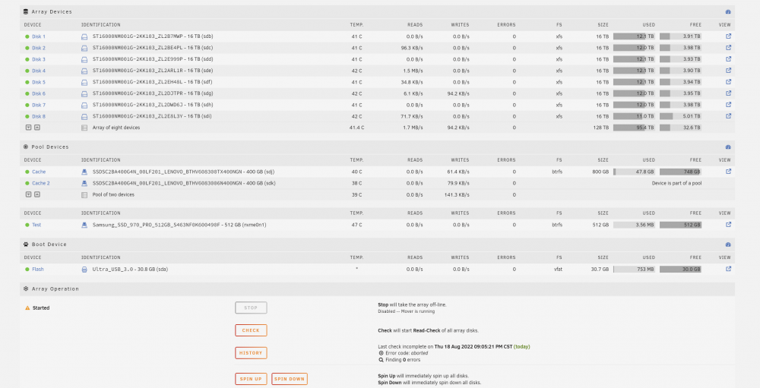The width and height of the screenshot is (760, 388).
Task: Click the drive icon next to ZL2EH48L (sdf)
Action: (x=84, y=82)
